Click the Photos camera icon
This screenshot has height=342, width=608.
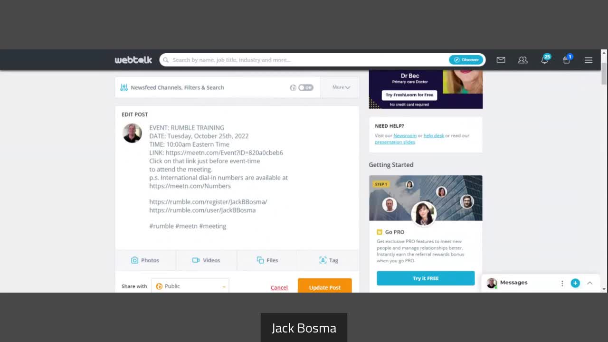134,260
